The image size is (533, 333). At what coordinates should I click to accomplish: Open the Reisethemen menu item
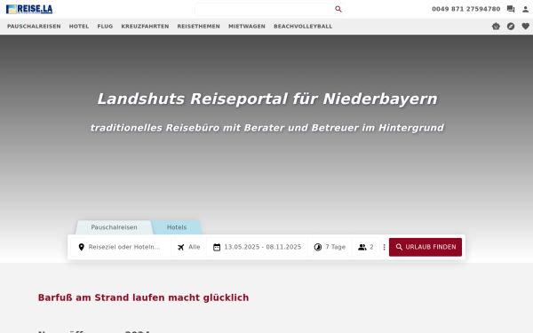point(198,26)
